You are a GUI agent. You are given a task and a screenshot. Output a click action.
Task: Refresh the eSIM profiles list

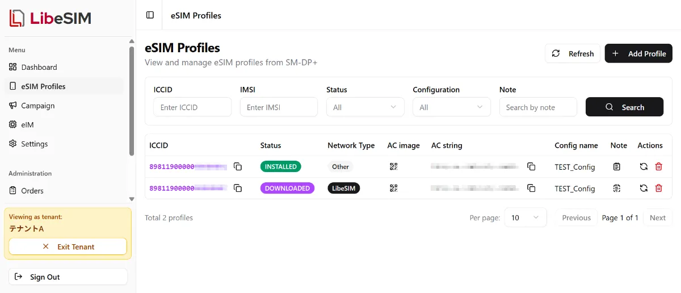(573, 53)
